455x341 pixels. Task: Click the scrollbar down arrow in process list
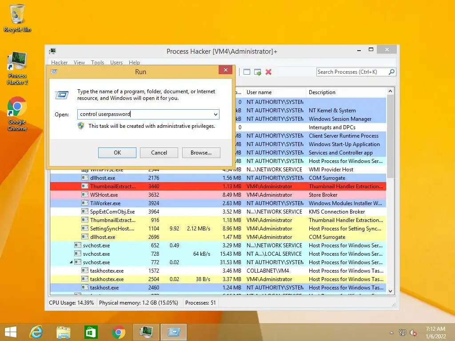click(390, 291)
